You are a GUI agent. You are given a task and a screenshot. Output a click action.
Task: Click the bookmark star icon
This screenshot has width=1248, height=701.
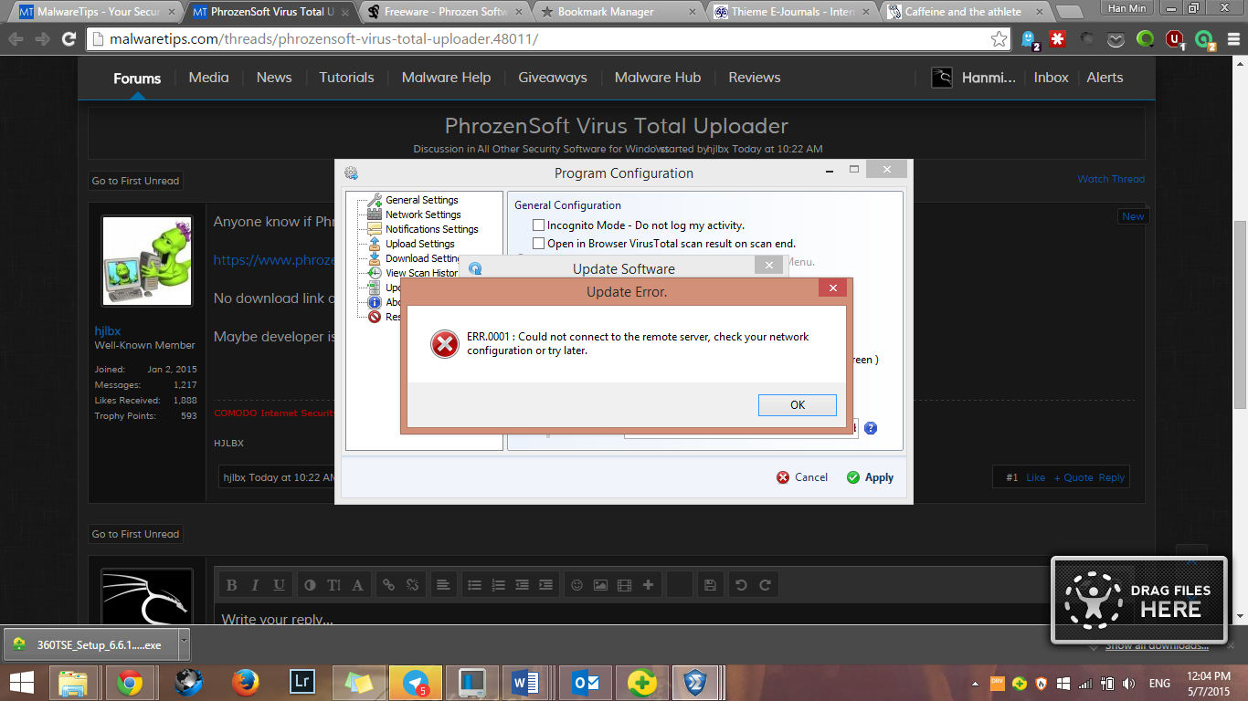pyautogui.click(x=999, y=40)
